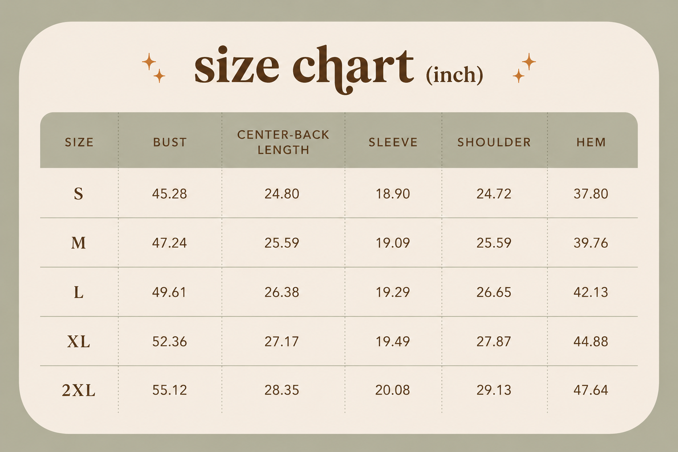Select shoulder value 27.87
678x452 pixels.
click(493, 342)
